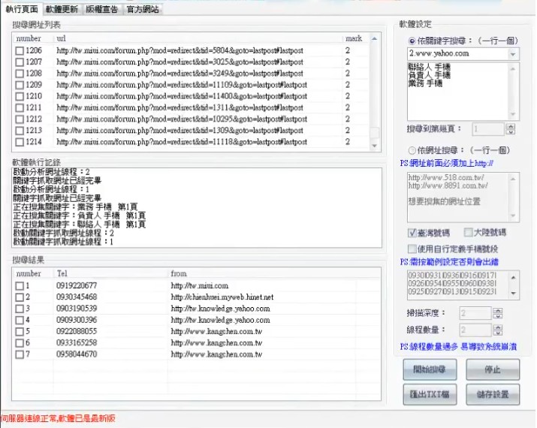Choose the 依網址搜尋 radio option
Viewport: 537px width, 428px height.
point(412,150)
